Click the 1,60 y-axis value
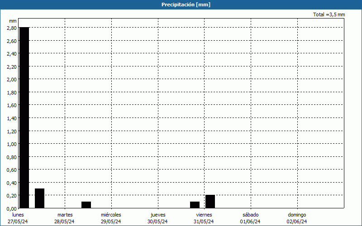The height and width of the screenshot is (226, 362). tap(12, 105)
